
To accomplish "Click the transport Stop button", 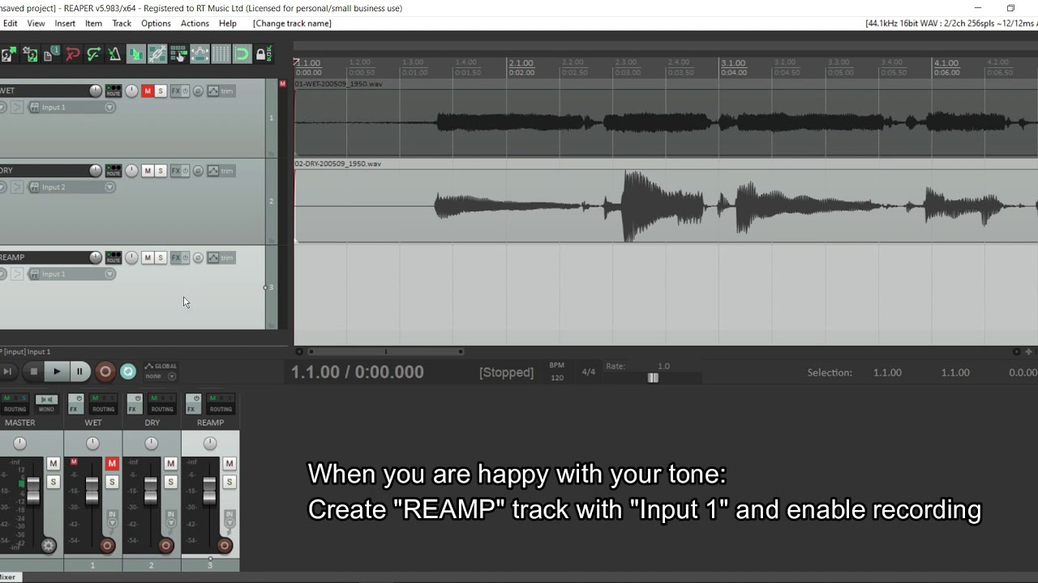I will point(33,372).
